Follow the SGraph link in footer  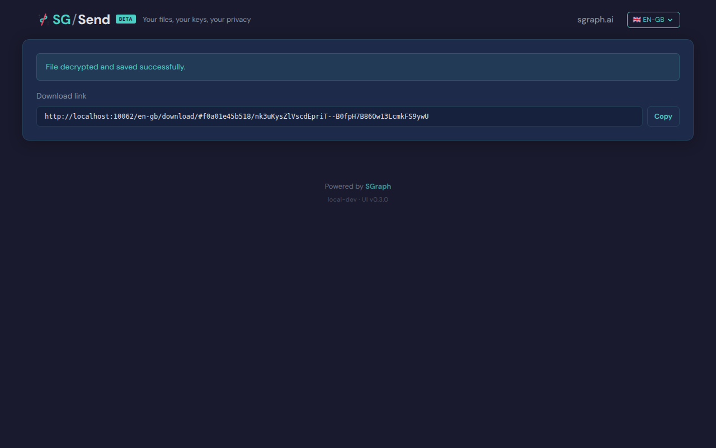click(x=378, y=186)
